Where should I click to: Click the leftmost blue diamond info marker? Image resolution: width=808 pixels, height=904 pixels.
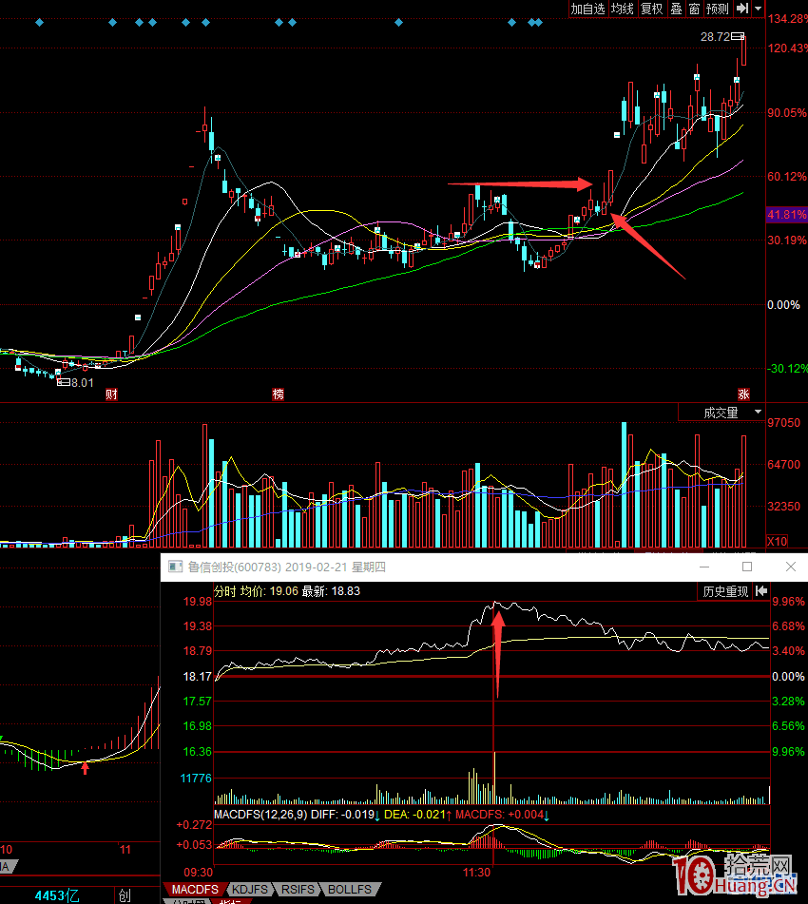pos(39,23)
